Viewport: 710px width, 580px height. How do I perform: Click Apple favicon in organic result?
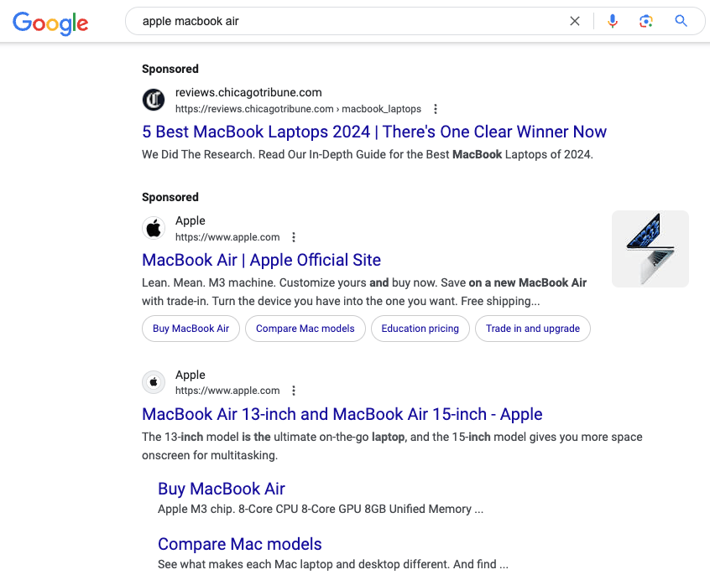[x=154, y=382]
